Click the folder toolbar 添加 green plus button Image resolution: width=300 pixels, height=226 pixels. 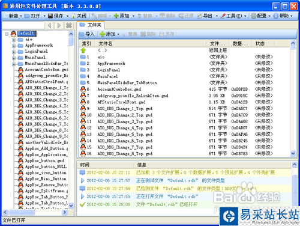tap(107, 34)
